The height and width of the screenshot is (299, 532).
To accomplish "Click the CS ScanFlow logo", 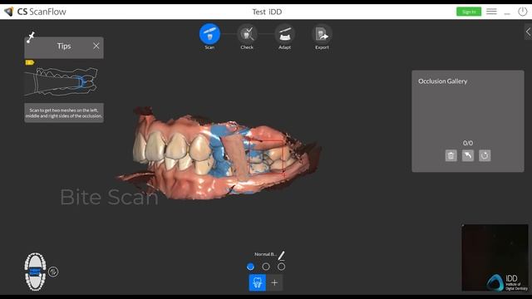I will click(35, 12).
